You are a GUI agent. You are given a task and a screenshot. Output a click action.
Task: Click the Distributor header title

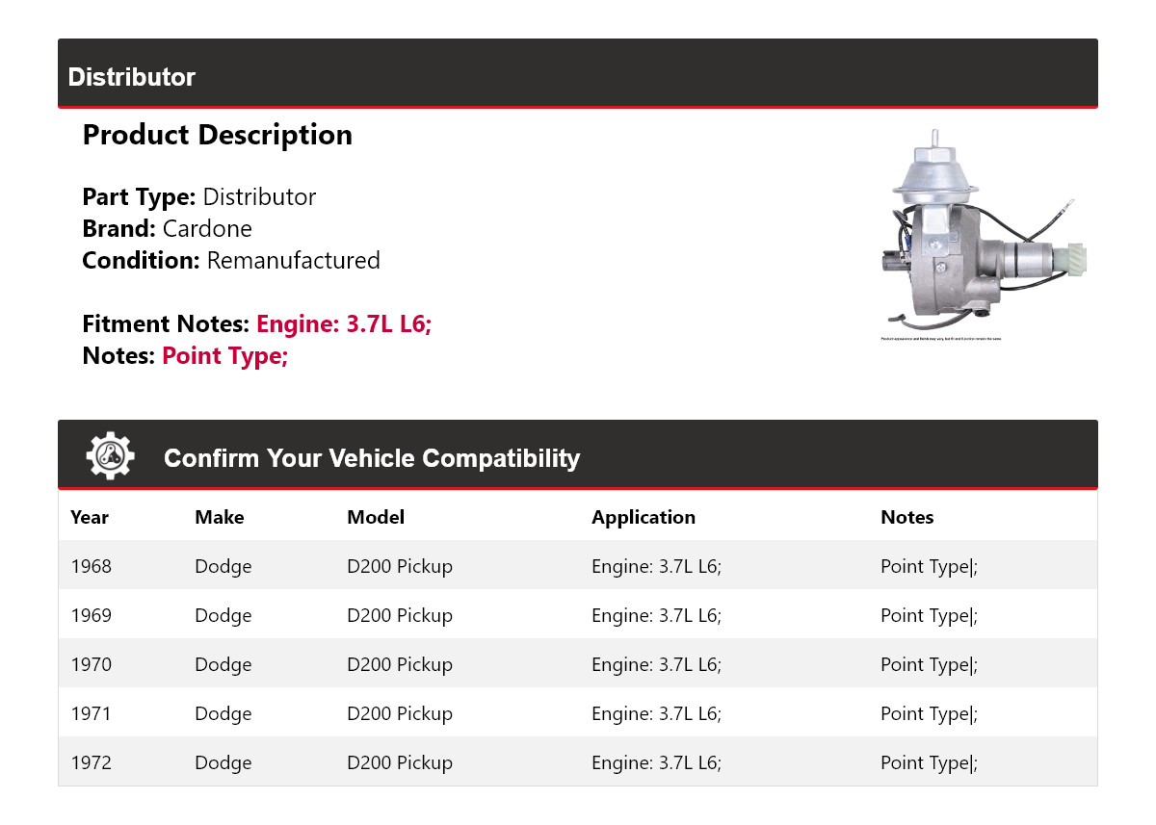[132, 77]
